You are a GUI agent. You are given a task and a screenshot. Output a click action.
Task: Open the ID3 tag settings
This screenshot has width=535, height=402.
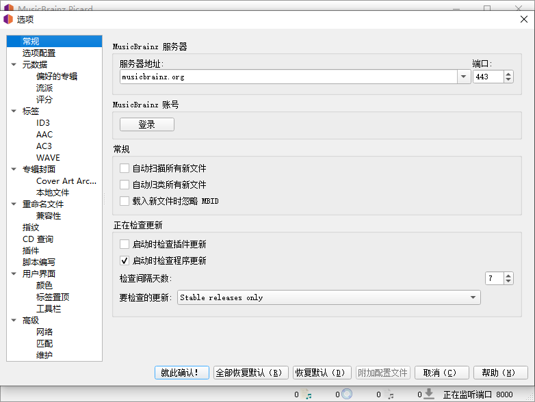[x=43, y=123]
